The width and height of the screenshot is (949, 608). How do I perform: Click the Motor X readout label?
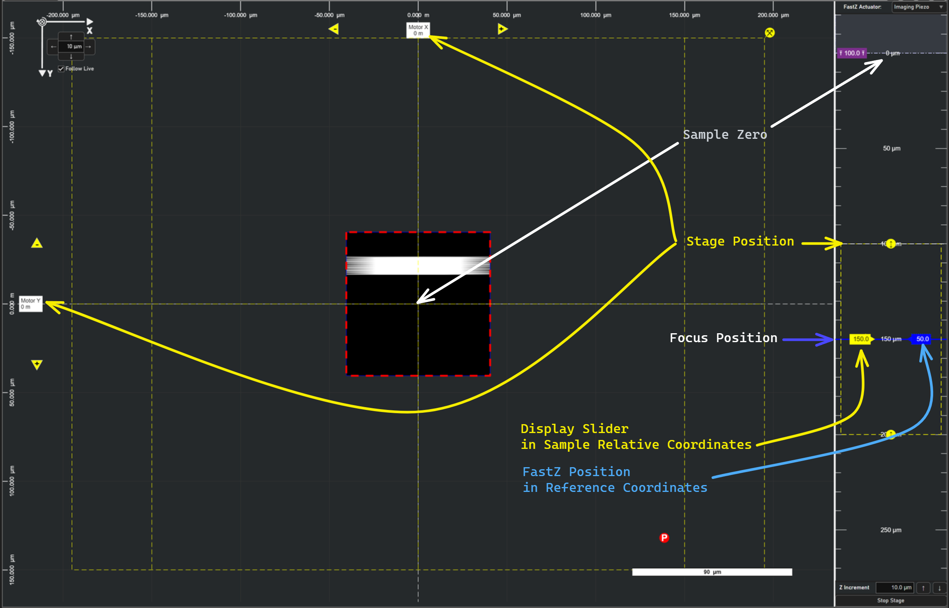tap(418, 30)
